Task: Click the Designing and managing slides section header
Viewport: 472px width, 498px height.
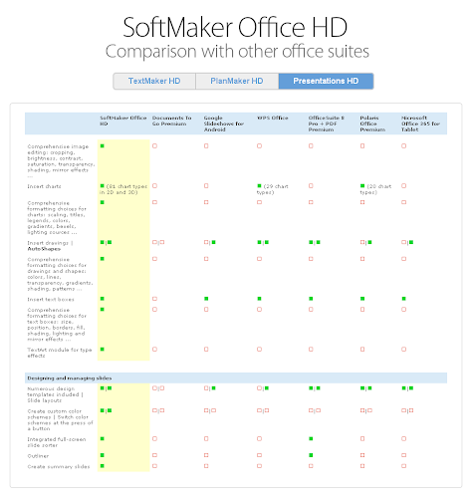Action: coord(70,378)
